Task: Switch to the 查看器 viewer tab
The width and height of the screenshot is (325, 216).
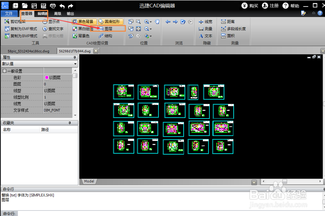Action: point(27,14)
